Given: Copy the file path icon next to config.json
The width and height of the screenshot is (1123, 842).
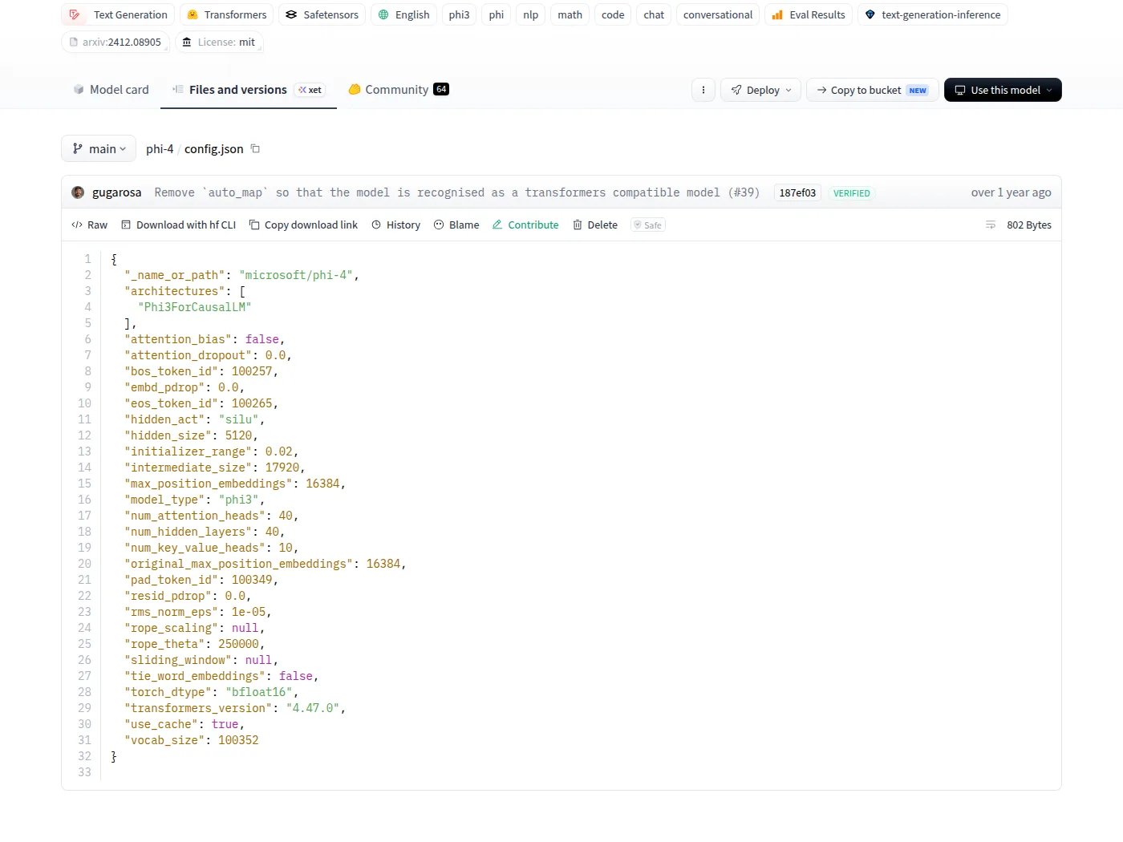Looking at the screenshot, I should 255,148.
